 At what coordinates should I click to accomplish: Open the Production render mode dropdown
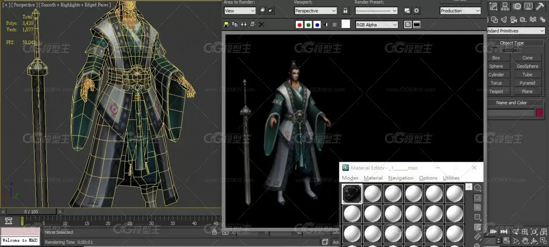(460, 11)
